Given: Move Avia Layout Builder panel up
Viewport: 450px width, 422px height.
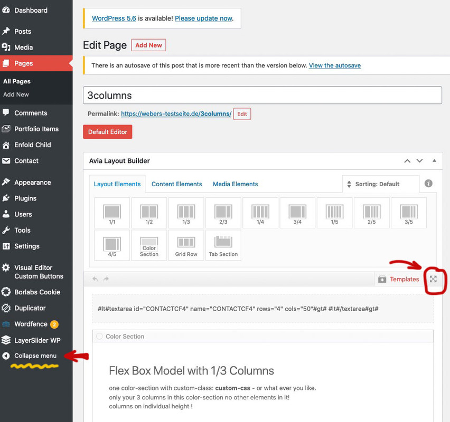Looking at the screenshot, I should (407, 161).
